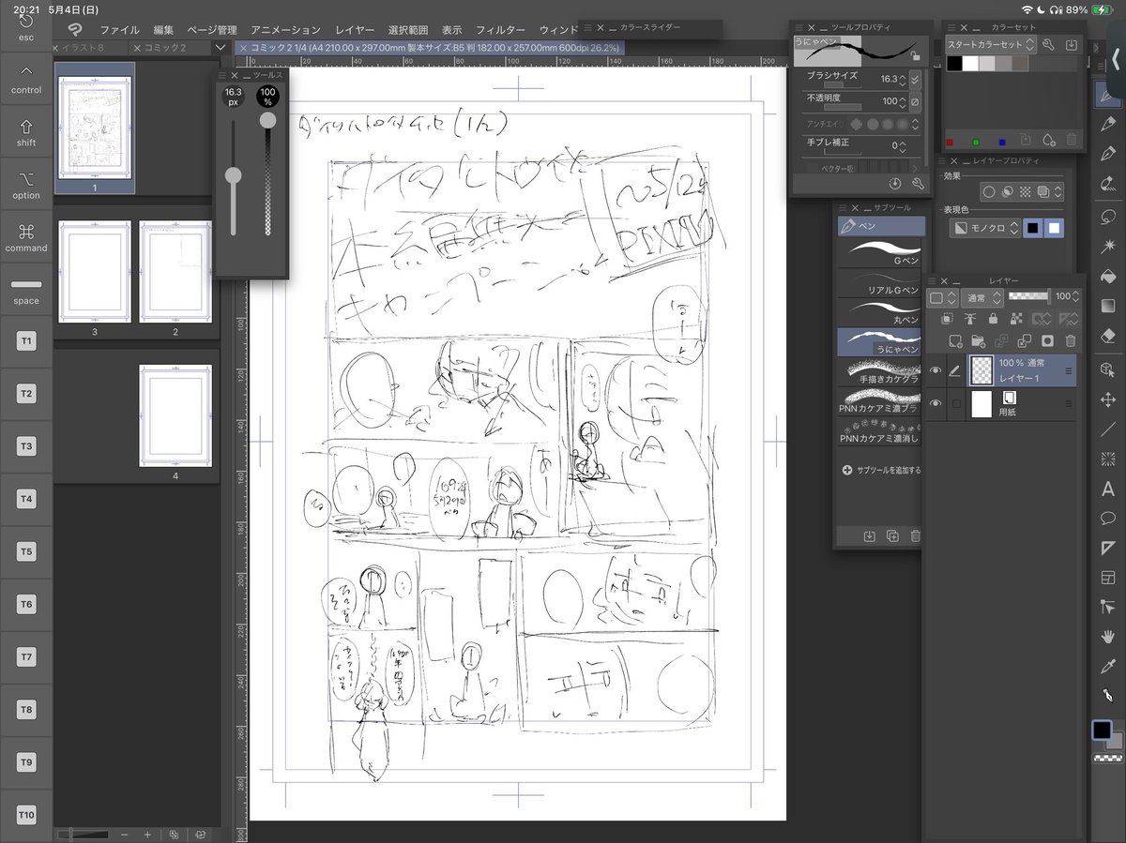Merge with layer below icon
The width and height of the screenshot is (1126, 843).
coord(1025,340)
